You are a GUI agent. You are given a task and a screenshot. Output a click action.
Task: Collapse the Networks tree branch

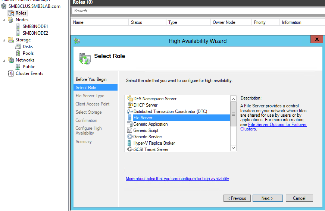[4, 60]
